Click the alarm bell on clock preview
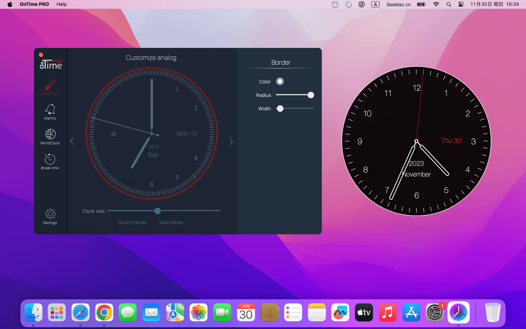The height and width of the screenshot is (329, 526). point(113,134)
